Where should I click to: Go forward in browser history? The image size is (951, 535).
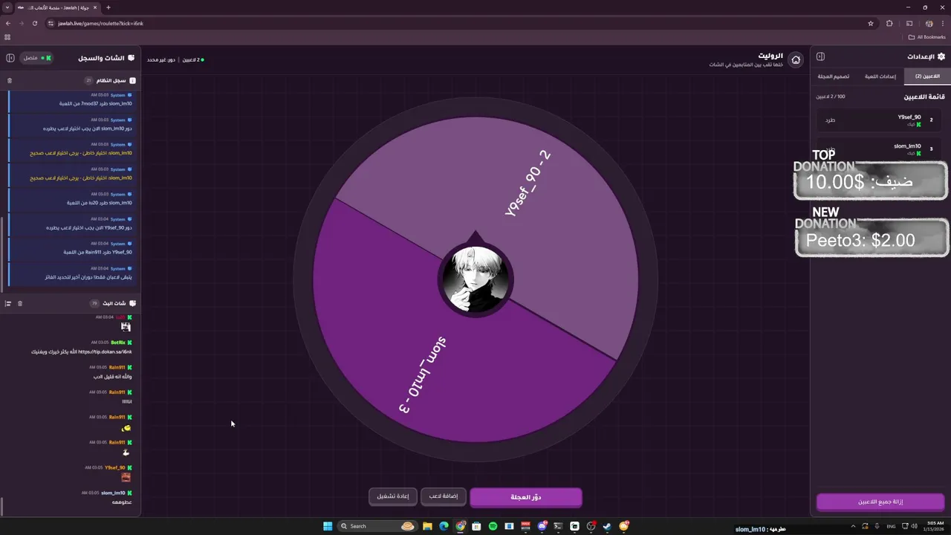click(x=21, y=23)
